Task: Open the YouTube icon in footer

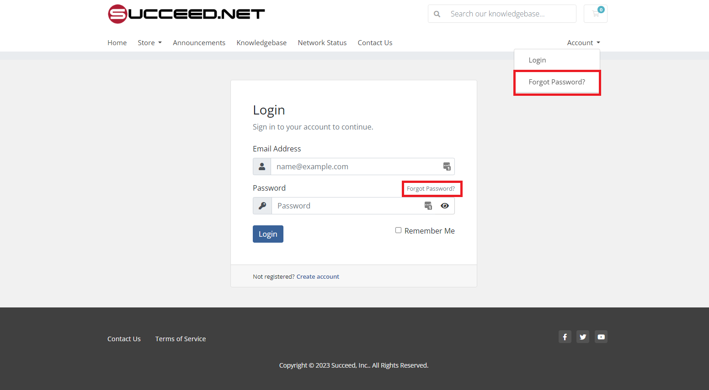Action: (601, 336)
